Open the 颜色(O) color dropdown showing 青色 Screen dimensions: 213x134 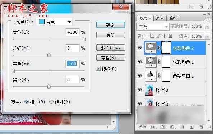pos(55,22)
